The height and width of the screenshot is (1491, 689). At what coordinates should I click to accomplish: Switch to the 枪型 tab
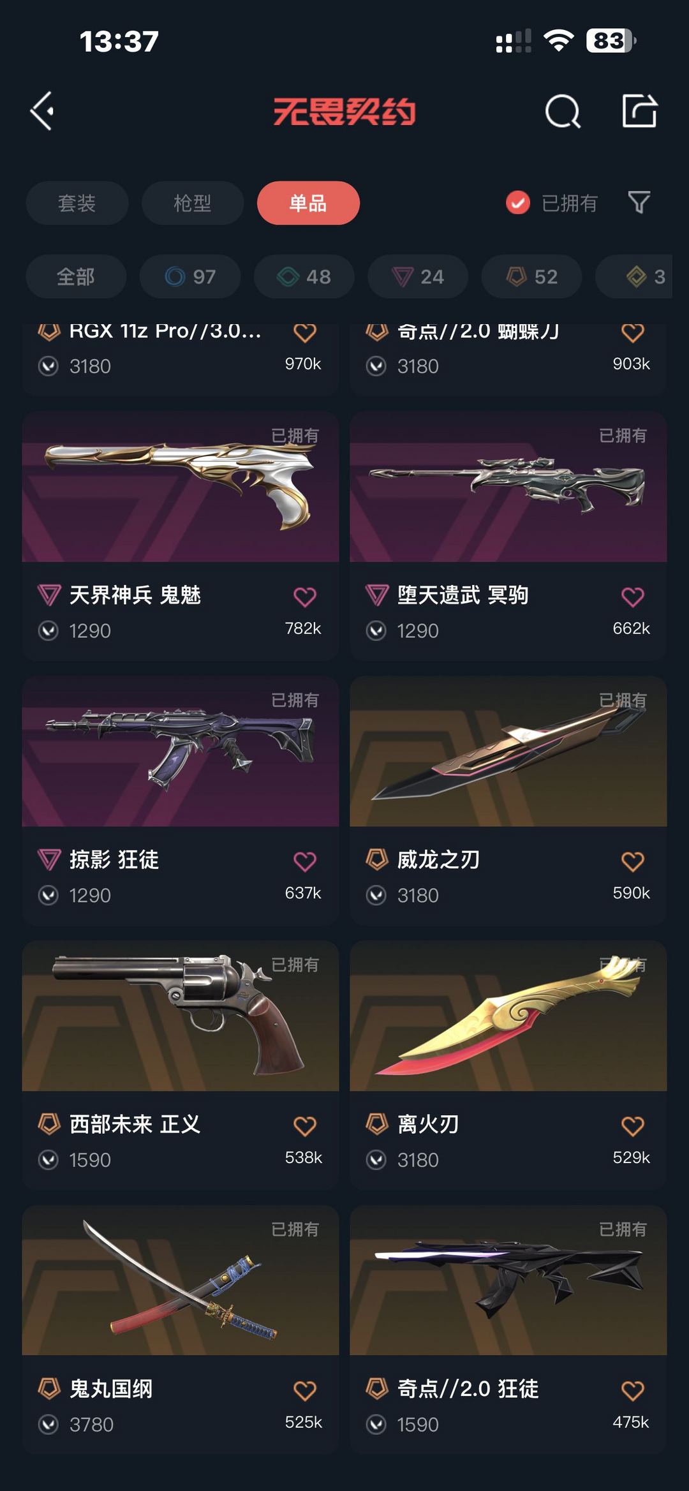click(193, 203)
